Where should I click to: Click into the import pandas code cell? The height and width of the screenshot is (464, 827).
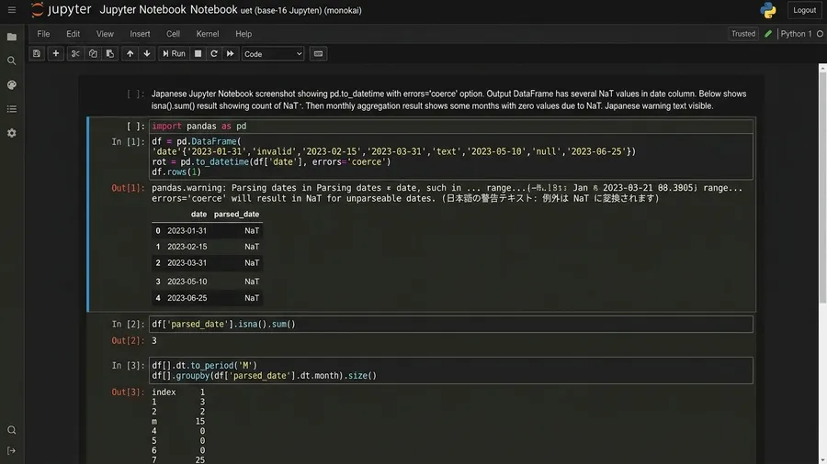click(451, 127)
